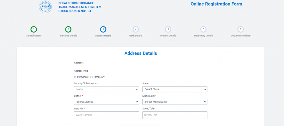This screenshot has height=126, width=284.
Task: Select the Permanent address type
Action: pyautogui.click(x=75, y=77)
